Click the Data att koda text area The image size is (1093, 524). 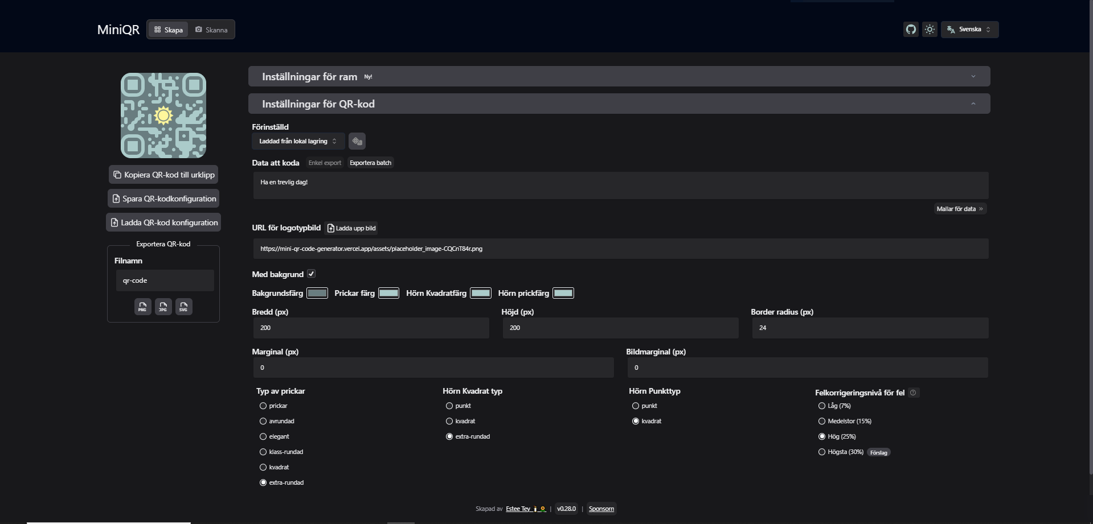(621, 185)
